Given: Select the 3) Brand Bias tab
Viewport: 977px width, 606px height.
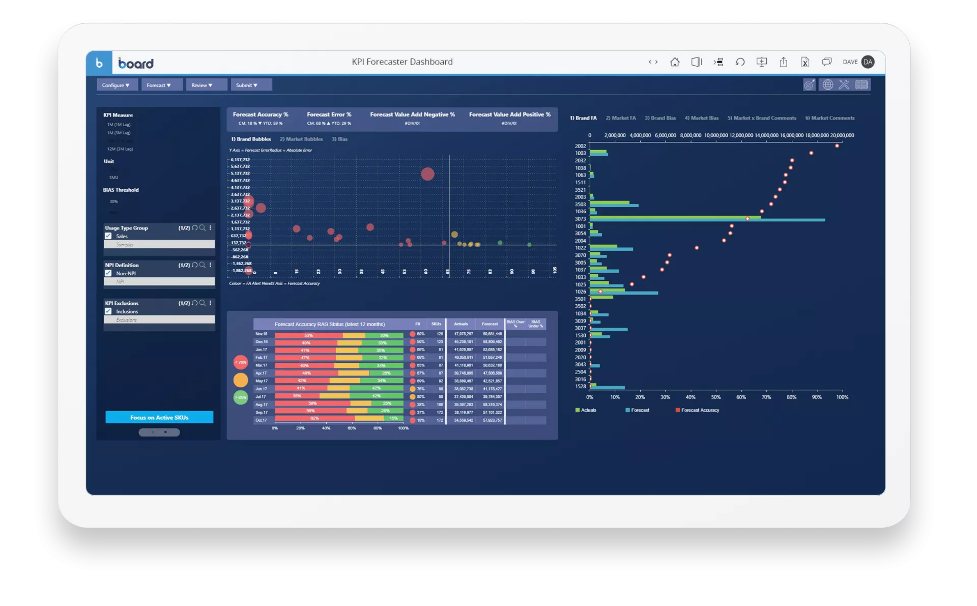Looking at the screenshot, I should [x=660, y=118].
